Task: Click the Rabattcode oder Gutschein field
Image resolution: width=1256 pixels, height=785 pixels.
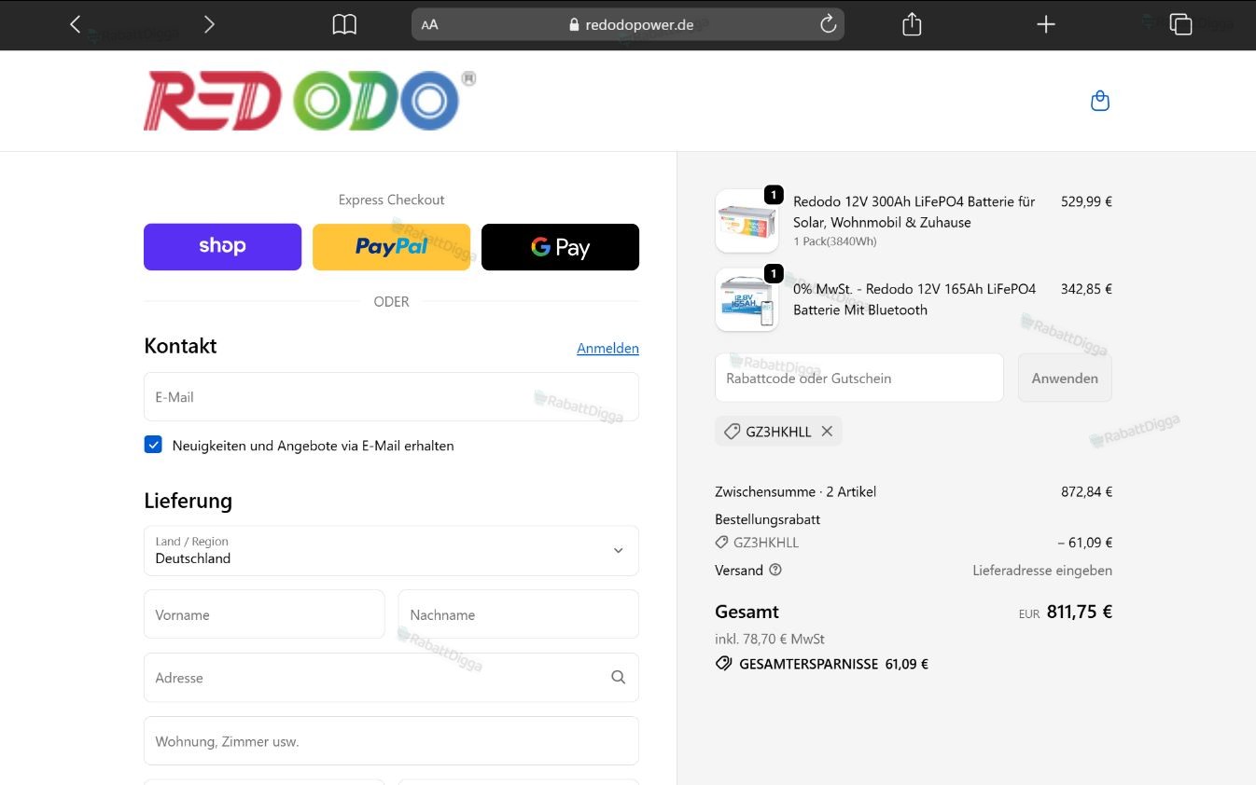Action: pos(859,378)
